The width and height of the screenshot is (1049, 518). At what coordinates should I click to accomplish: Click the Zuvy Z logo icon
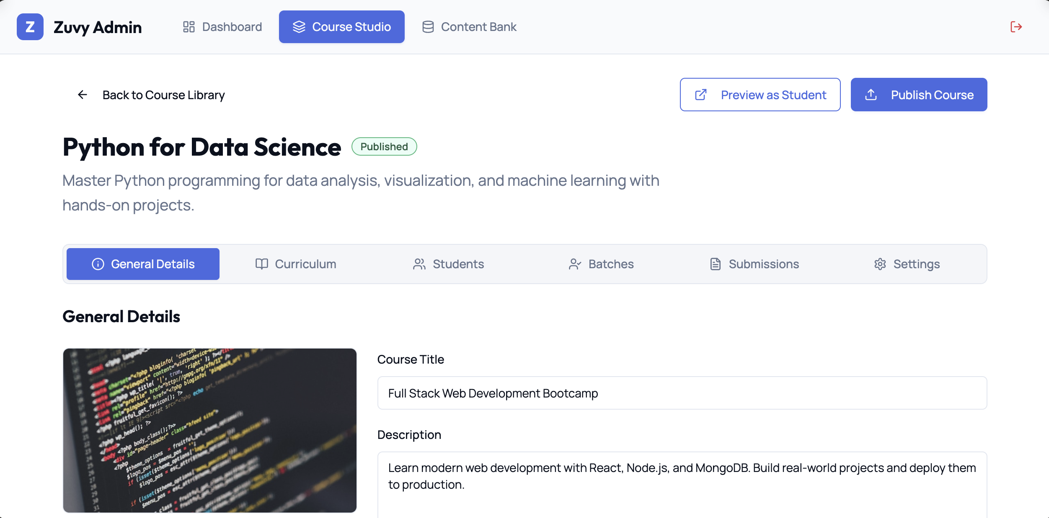click(30, 27)
